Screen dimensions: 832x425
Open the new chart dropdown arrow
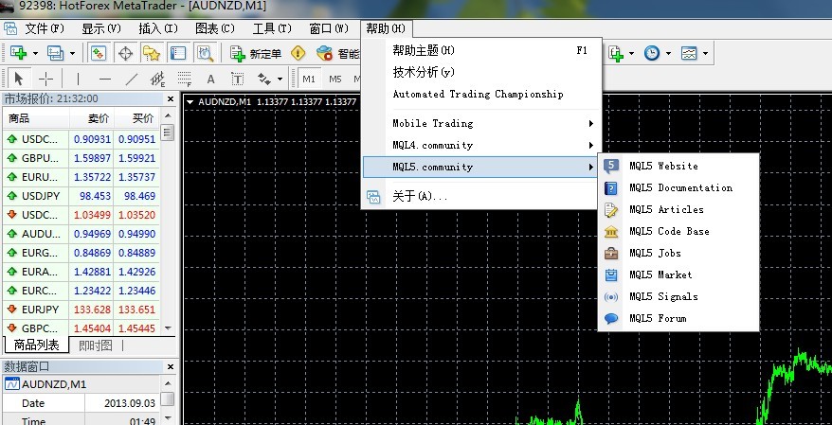[35, 54]
